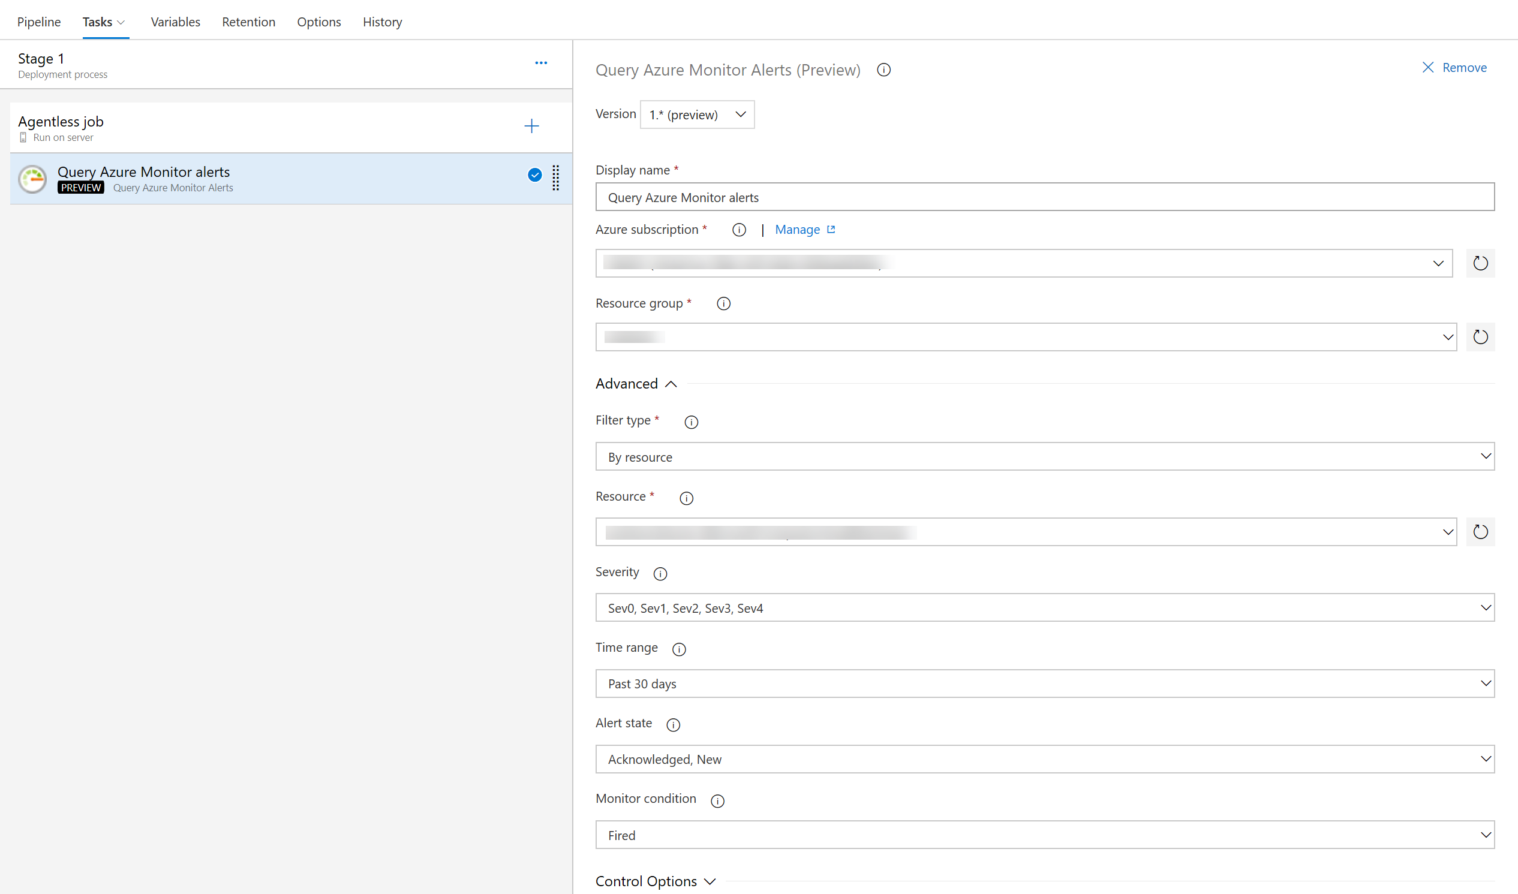Click the Query Azure Monitor alerts task icon

coord(34,177)
